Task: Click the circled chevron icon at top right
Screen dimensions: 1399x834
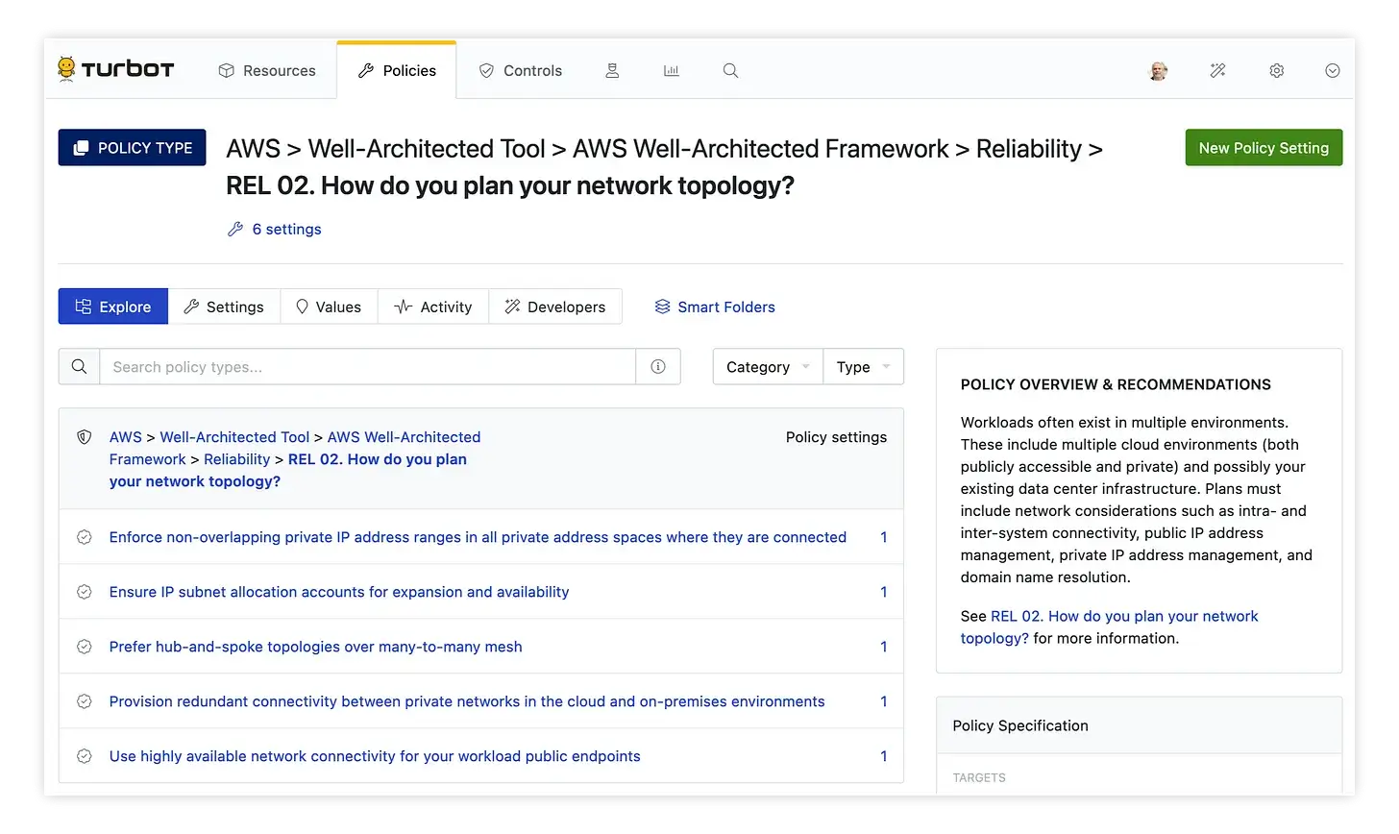Action: tap(1333, 70)
